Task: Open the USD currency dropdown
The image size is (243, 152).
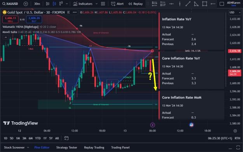Action: click(x=235, y=12)
